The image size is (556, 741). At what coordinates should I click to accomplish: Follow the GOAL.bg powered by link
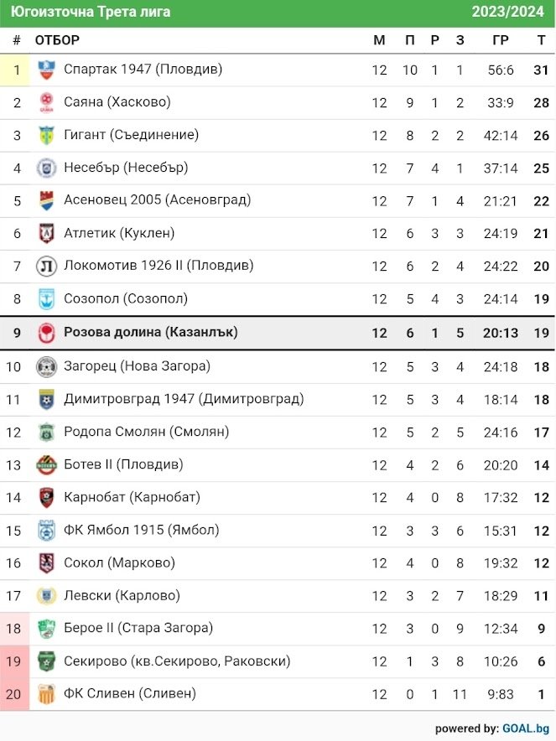click(x=526, y=728)
